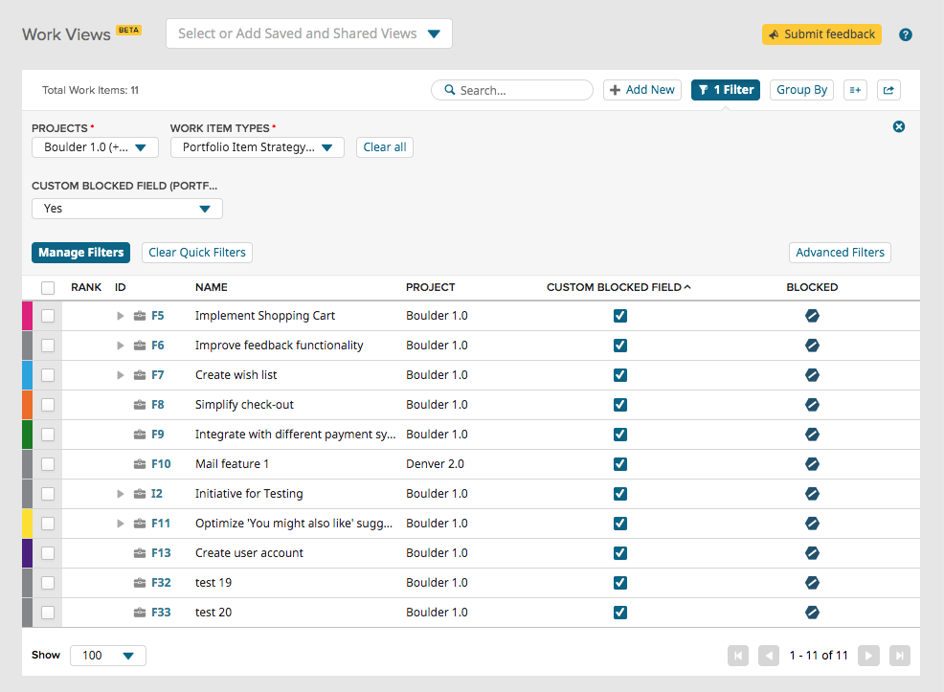This screenshot has width=944, height=692.
Task: Uncheck Custom Blocked Field for Mail feature 1
Action: tap(620, 464)
